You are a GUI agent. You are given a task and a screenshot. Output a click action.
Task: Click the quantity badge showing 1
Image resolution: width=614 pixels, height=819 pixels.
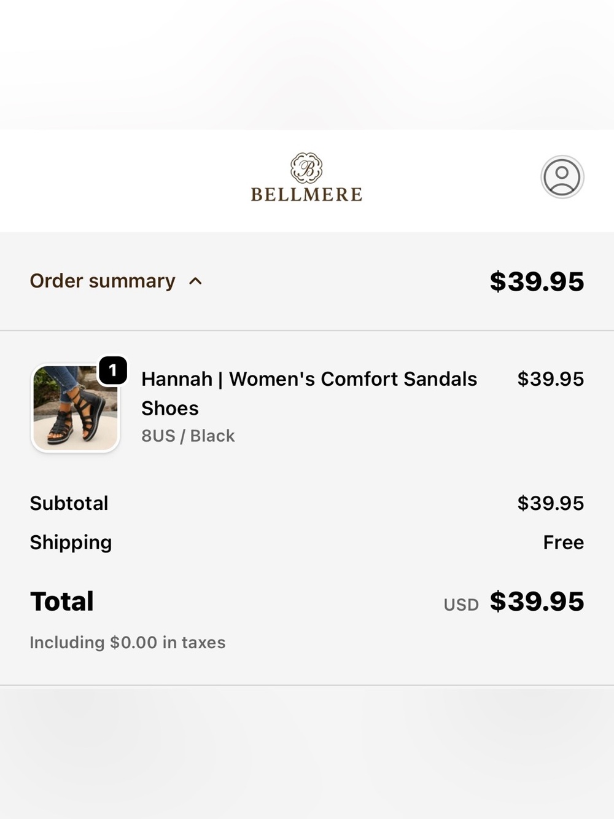[x=113, y=370]
